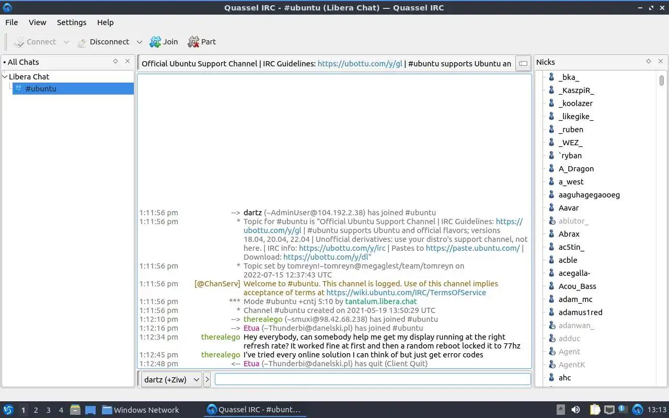Select nick adamus1red in Nicks list
Viewport: 669px width, 418px height.
pos(580,312)
